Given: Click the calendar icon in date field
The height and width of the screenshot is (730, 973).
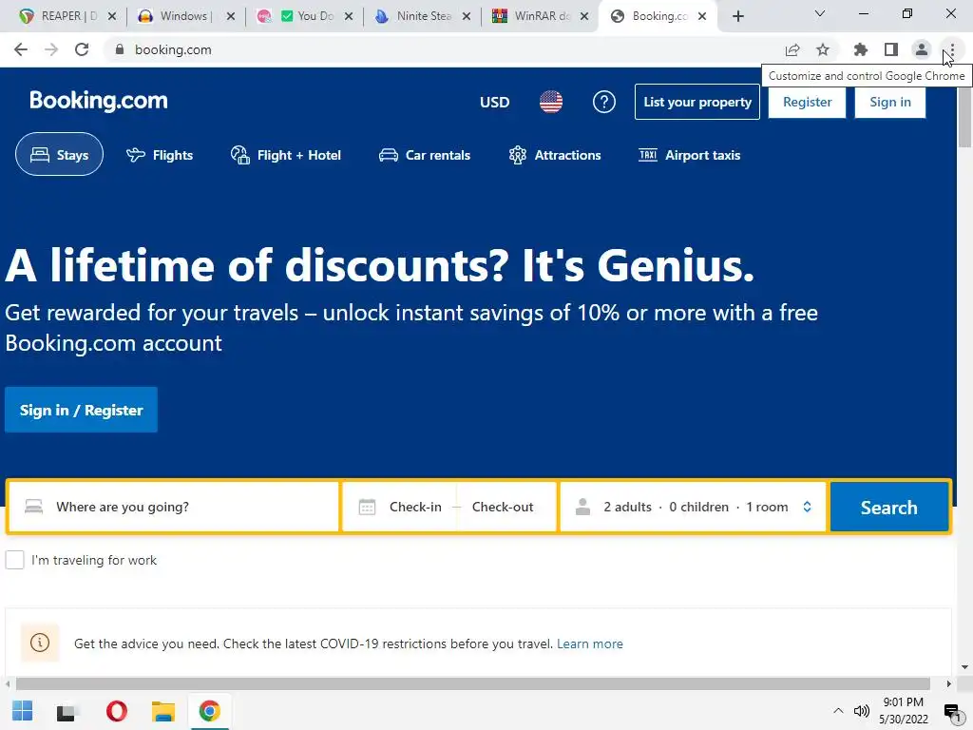Looking at the screenshot, I should pyautogui.click(x=368, y=508).
